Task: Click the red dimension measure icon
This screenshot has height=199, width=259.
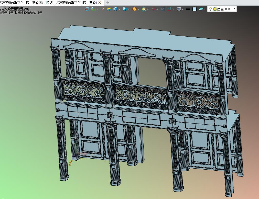Action: click(x=169, y=9)
